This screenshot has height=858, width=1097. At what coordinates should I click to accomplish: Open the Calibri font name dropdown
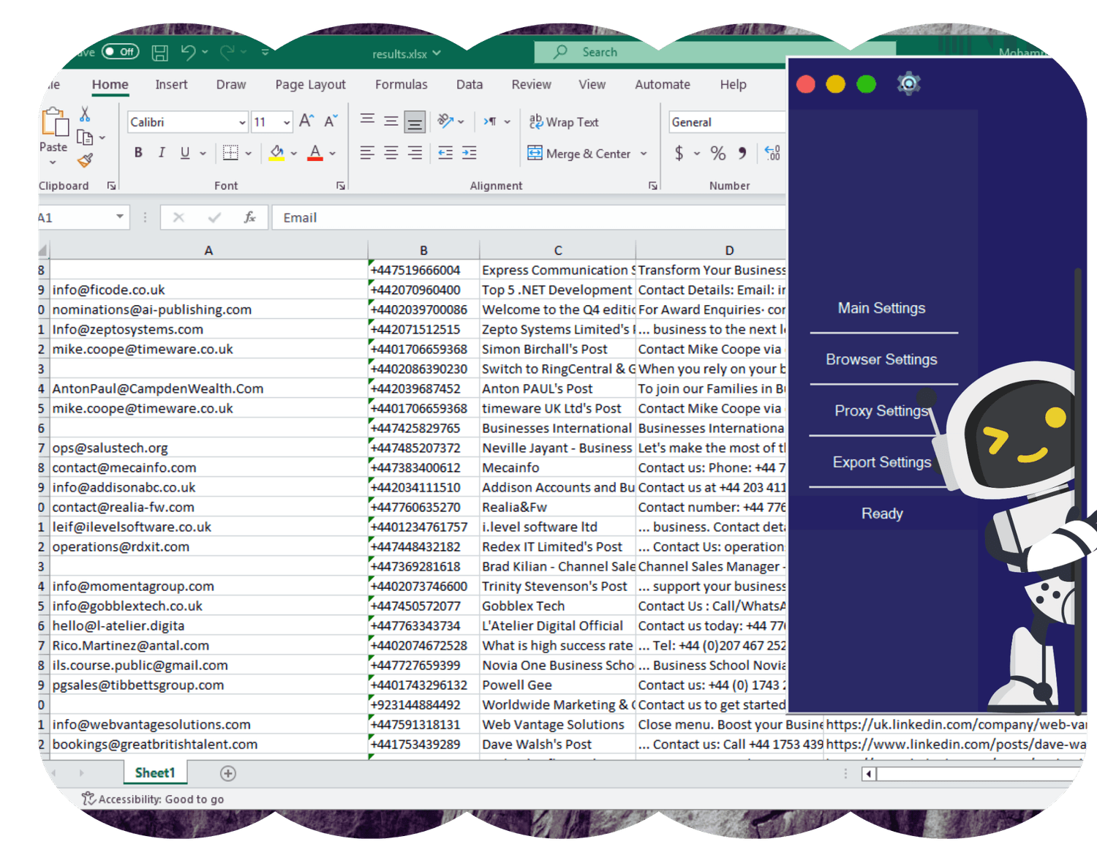tap(242, 122)
